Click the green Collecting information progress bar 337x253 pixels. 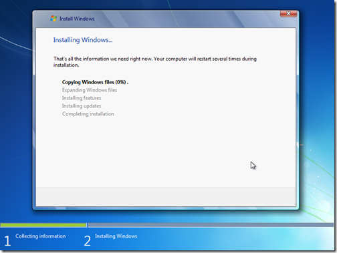43,225
